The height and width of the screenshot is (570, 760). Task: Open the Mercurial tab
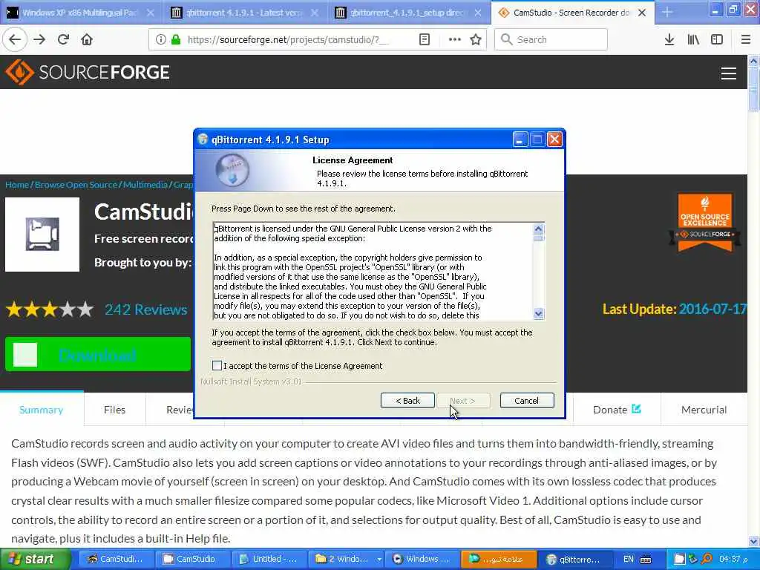pyautogui.click(x=704, y=410)
